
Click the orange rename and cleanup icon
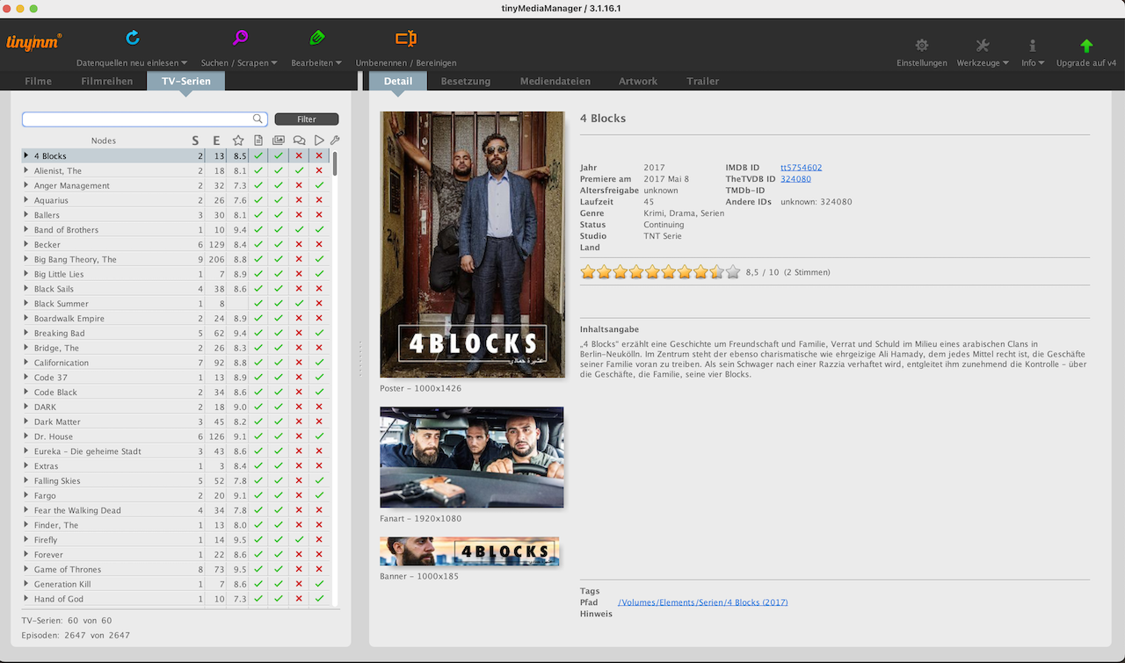coord(405,38)
